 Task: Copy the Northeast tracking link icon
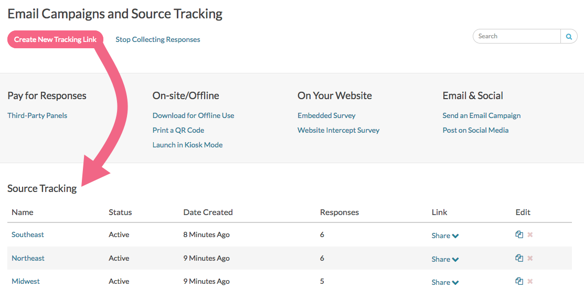tap(519, 258)
